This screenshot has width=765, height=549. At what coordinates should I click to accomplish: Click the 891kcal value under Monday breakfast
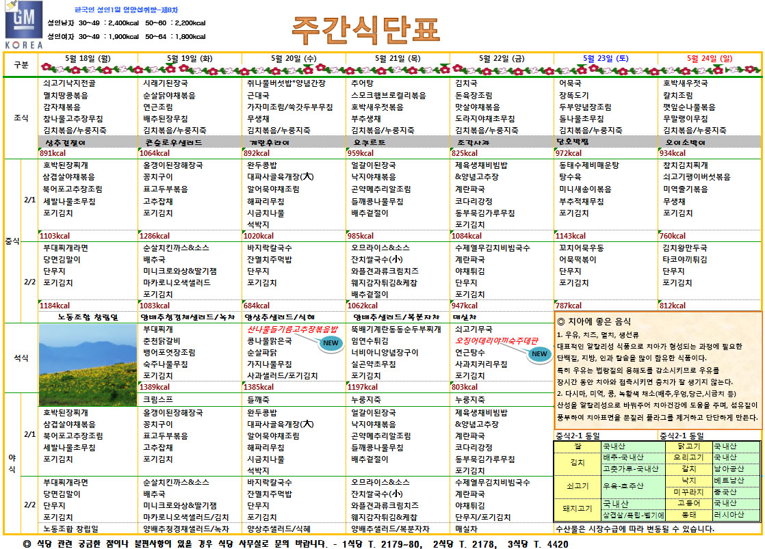(x=55, y=153)
